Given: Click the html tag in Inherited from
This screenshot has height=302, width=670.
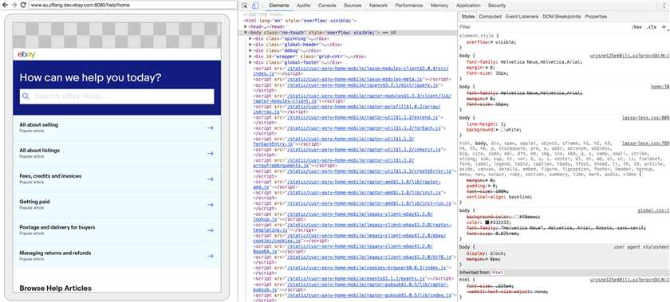Looking at the screenshot, I should 497,272.
